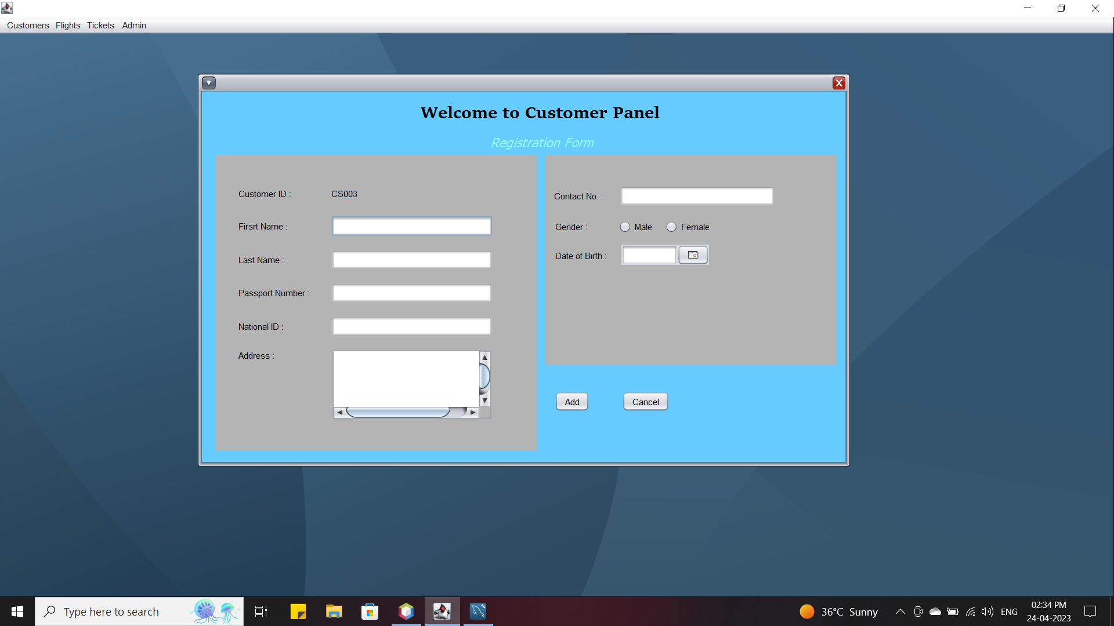Image resolution: width=1114 pixels, height=626 pixels.
Task: Open Task View in the taskbar
Action: [261, 612]
